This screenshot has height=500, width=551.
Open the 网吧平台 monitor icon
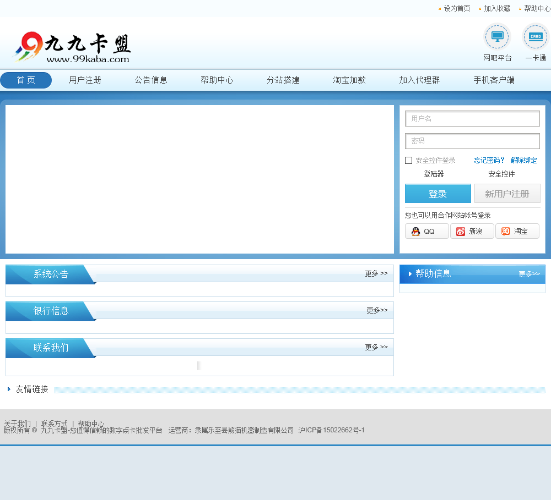point(497,36)
